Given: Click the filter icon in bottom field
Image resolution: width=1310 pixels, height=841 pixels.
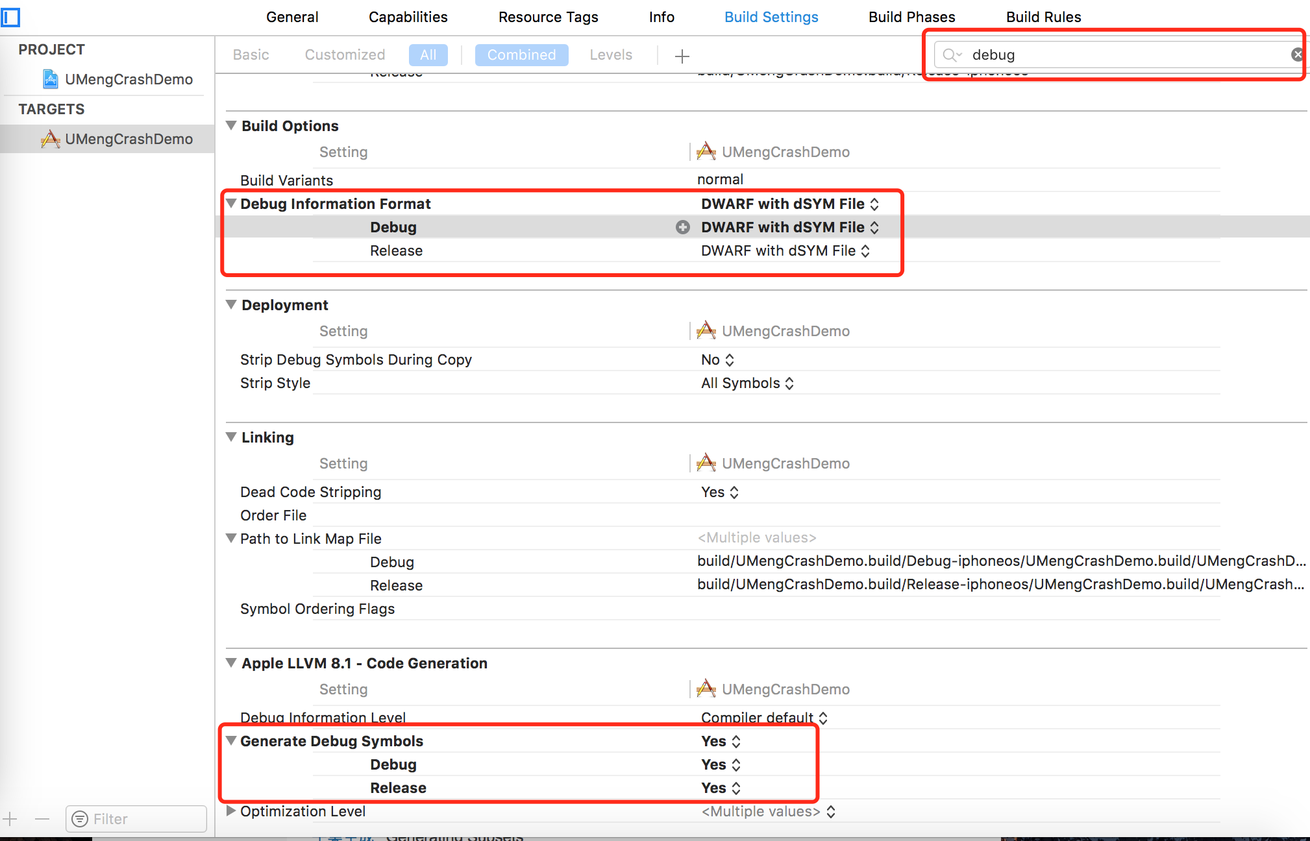Looking at the screenshot, I should coord(80,819).
